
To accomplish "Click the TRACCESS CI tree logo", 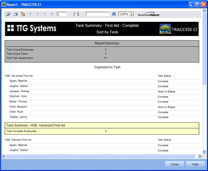I will pos(165,29).
